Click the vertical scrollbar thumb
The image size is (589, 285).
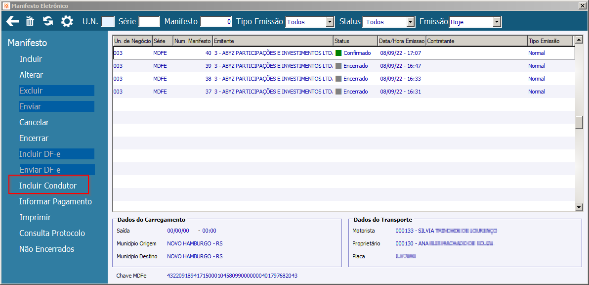579,123
